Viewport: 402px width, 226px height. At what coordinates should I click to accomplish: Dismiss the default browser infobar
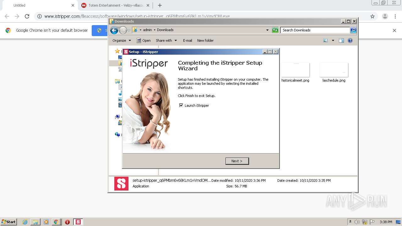(394, 30)
